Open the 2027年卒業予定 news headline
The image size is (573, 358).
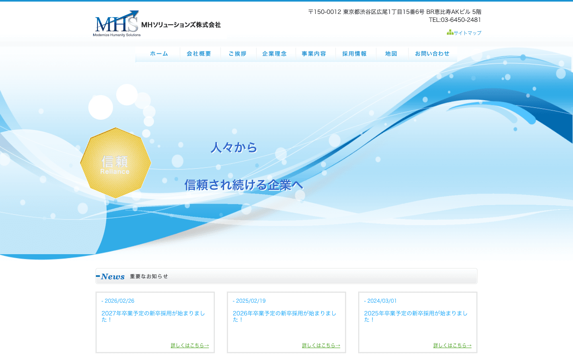153,316
